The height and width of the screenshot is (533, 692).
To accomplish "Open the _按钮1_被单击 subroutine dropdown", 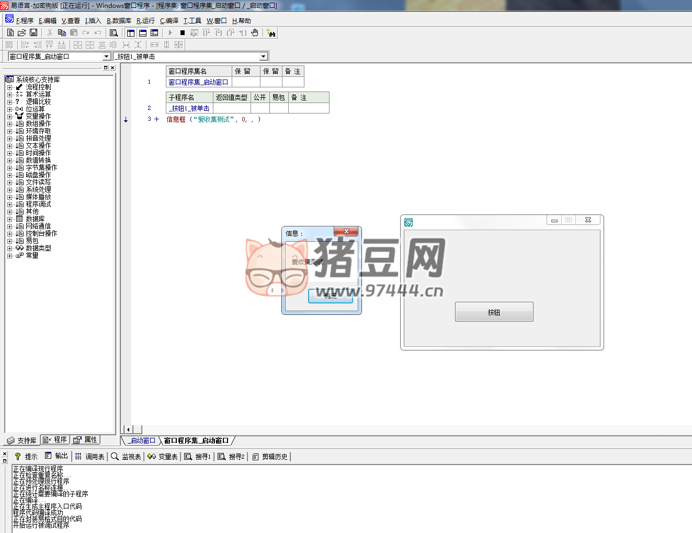I will pyautogui.click(x=264, y=56).
